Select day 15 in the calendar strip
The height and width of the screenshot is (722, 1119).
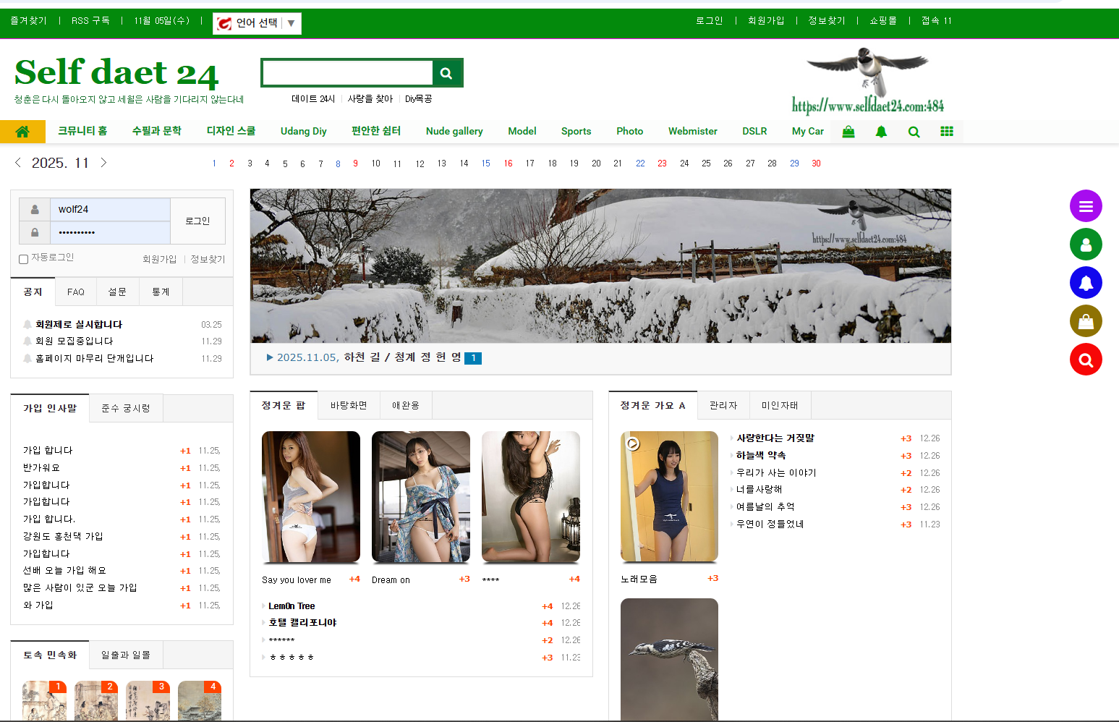[x=485, y=163]
